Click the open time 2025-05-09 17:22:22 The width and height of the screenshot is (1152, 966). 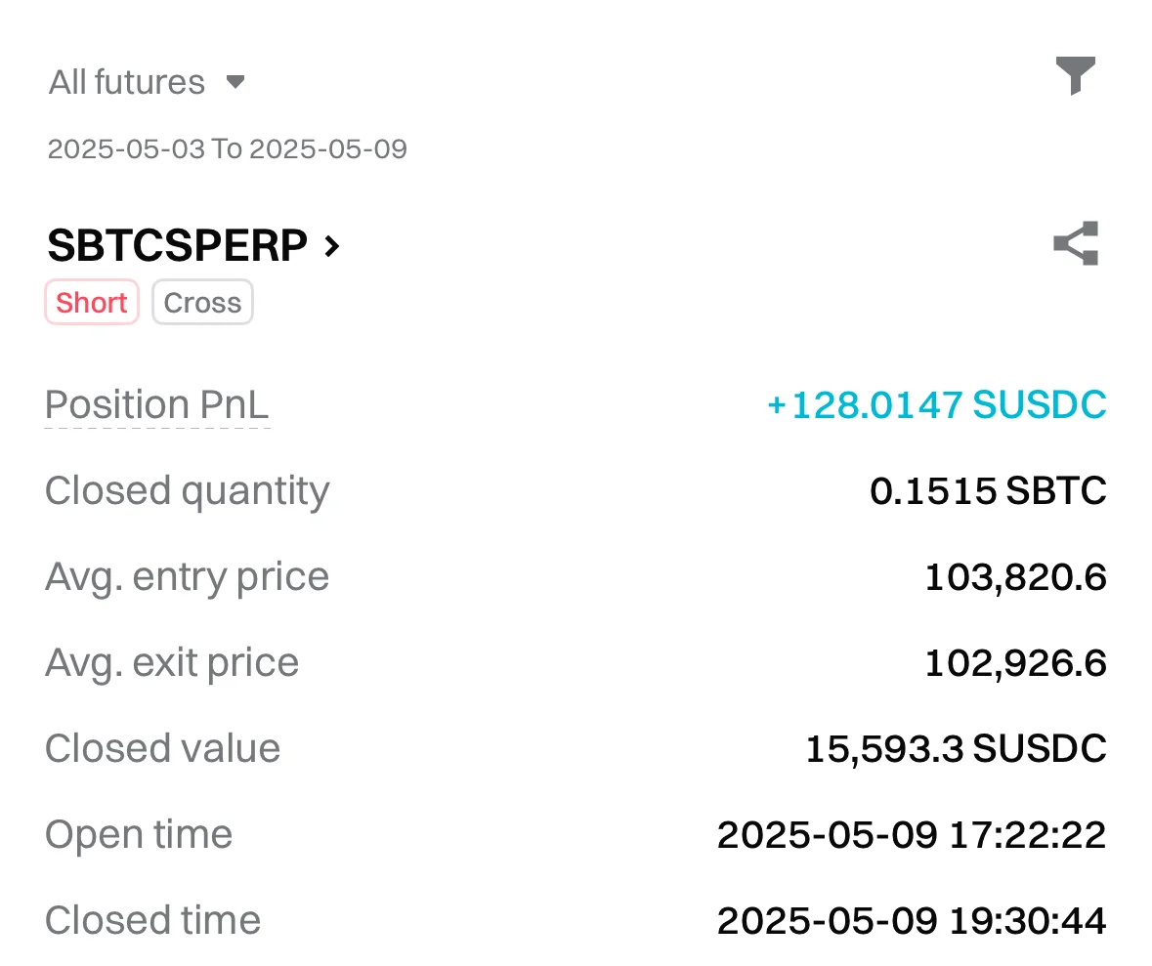(912, 835)
